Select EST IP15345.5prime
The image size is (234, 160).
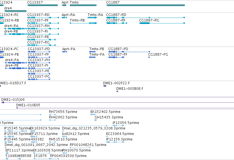(15, 131)
